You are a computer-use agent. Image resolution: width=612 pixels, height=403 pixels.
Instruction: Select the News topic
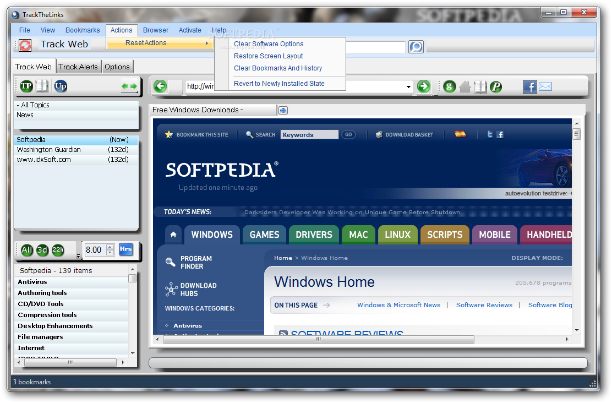pyautogui.click(x=76, y=115)
